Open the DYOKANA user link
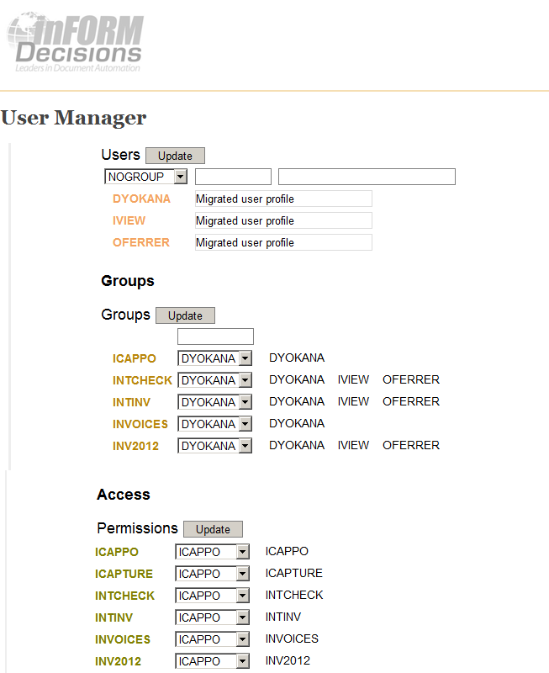The image size is (549, 673). [x=141, y=199]
